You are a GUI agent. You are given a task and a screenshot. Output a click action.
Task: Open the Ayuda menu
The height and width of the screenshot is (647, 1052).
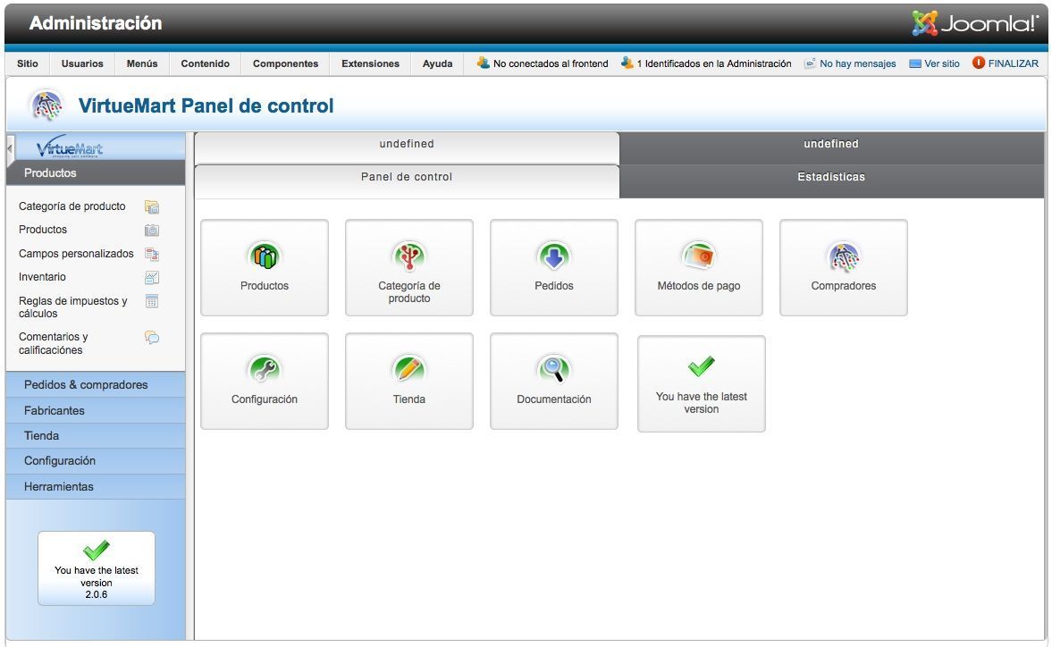437,63
